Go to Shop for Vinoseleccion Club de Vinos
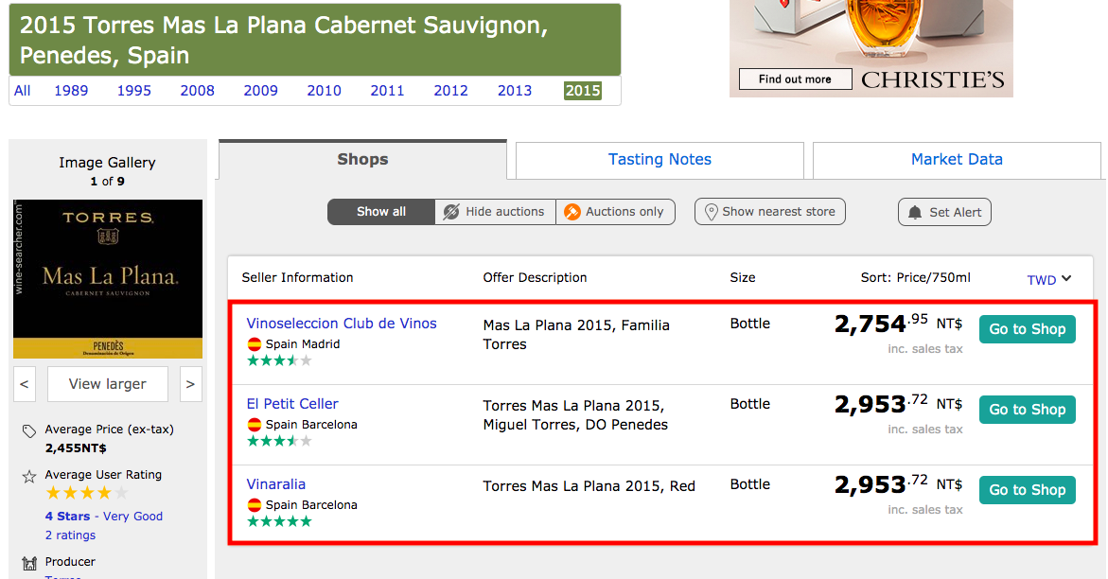Viewport: 1108px width, 579px height. pos(1028,329)
